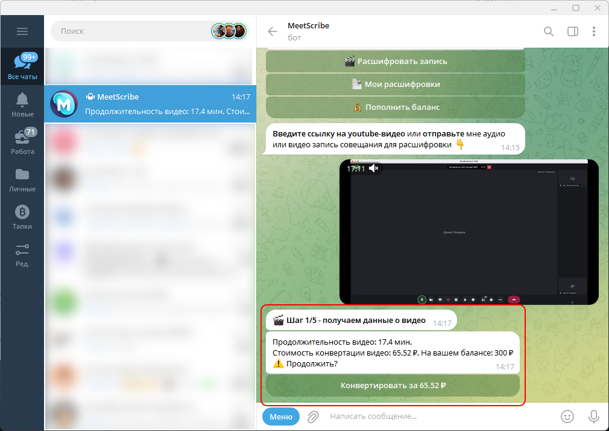Edit folders via Ред. button
This screenshot has width=609, height=431.
22,255
